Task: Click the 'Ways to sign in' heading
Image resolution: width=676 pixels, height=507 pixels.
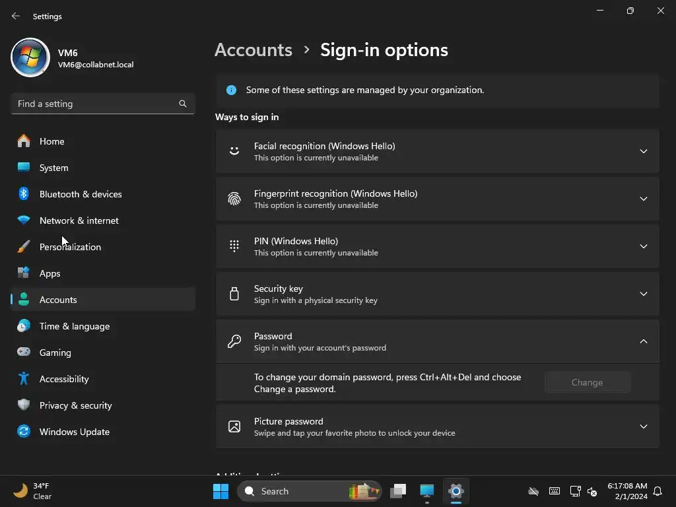Action: tap(247, 118)
